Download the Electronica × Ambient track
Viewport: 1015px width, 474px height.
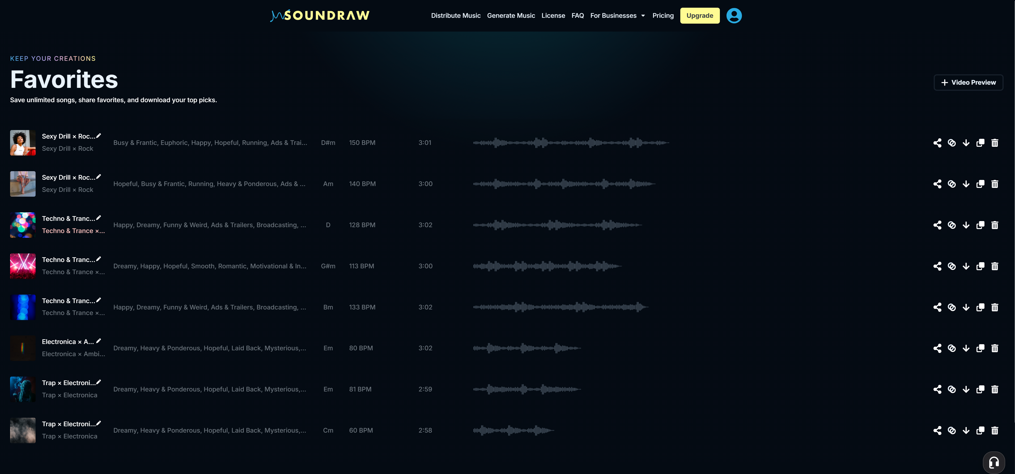(966, 348)
